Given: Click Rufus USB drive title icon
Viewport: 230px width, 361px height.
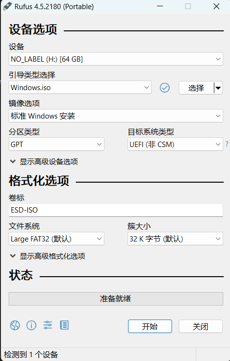Looking at the screenshot, I should (7, 6).
